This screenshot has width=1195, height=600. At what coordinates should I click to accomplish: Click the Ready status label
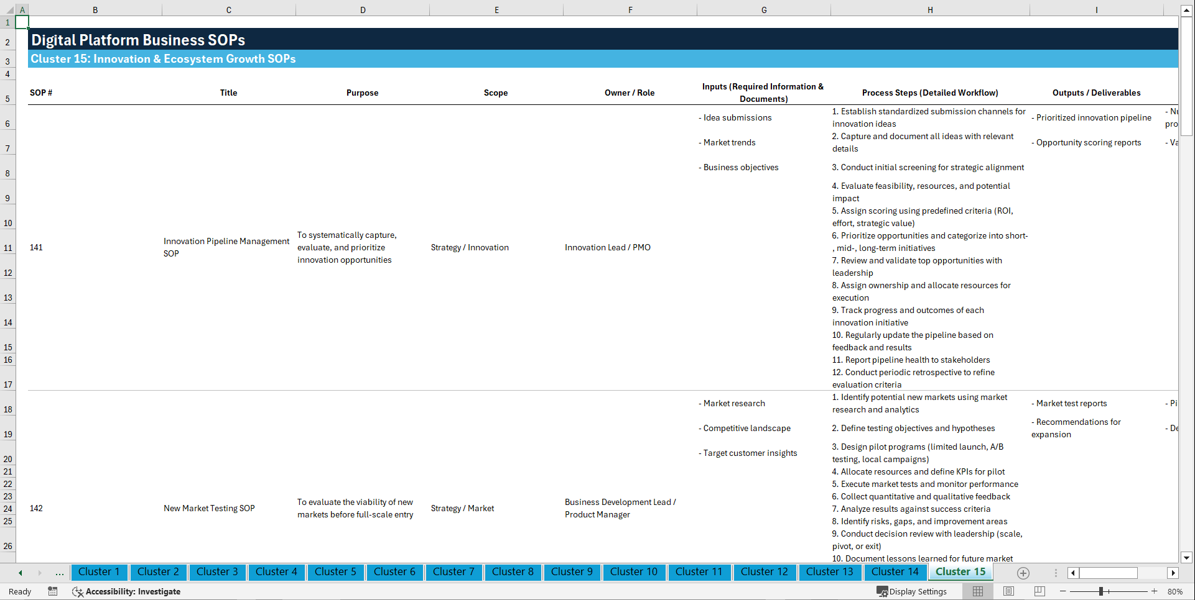[x=19, y=591]
